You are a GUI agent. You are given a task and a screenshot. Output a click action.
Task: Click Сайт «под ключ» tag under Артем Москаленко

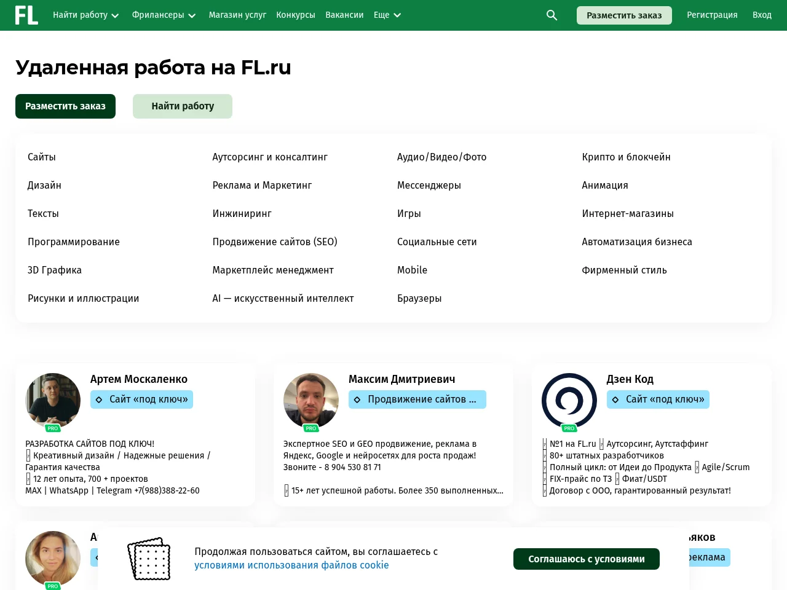[x=142, y=399]
